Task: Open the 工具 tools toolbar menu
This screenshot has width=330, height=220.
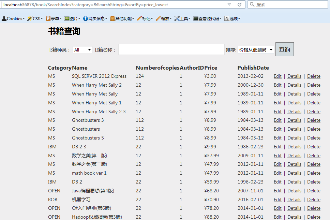Action: click(182, 18)
